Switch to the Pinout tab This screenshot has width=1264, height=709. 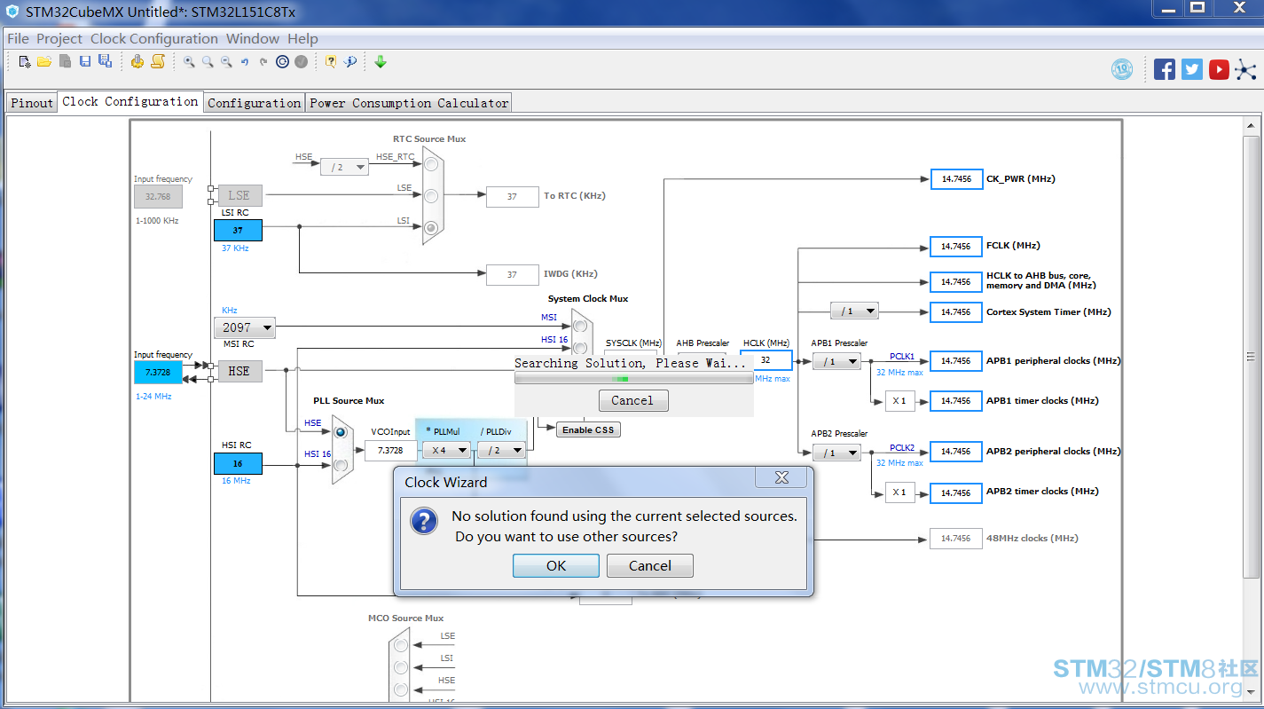(x=32, y=103)
